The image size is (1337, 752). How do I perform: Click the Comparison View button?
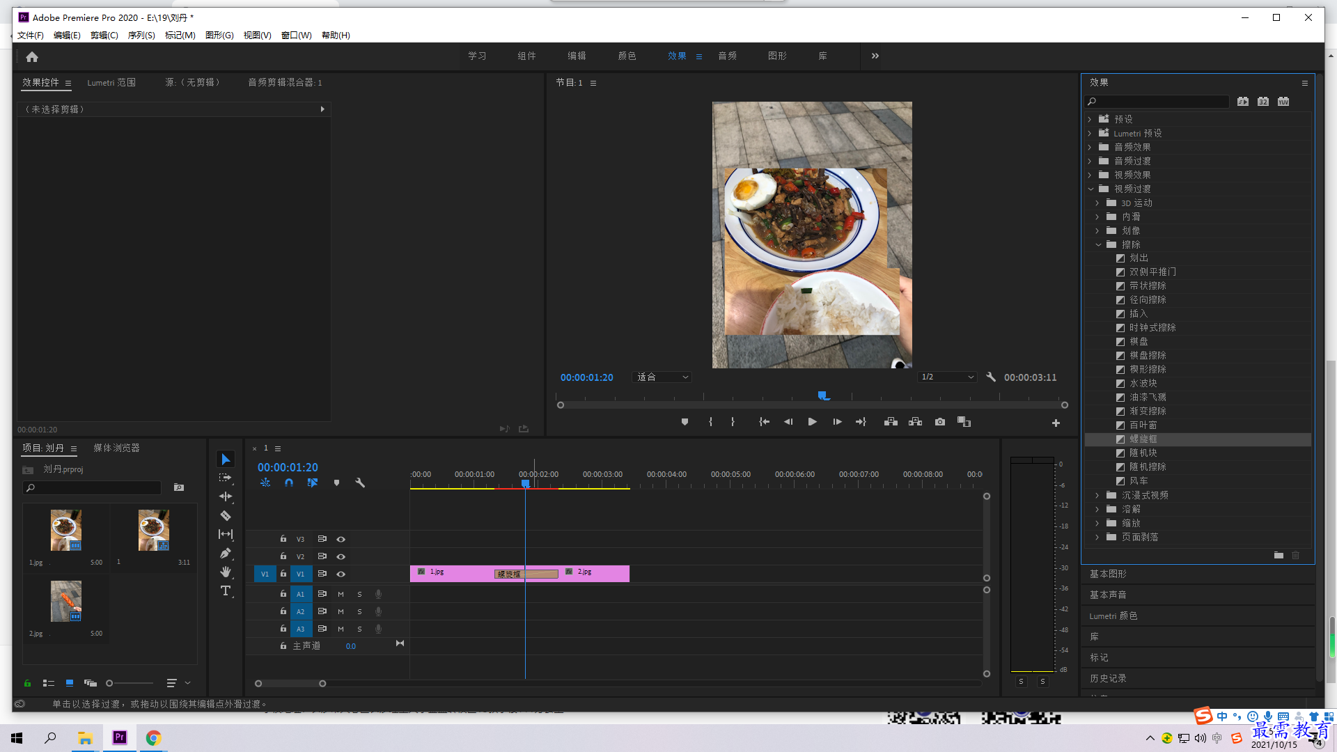964,422
